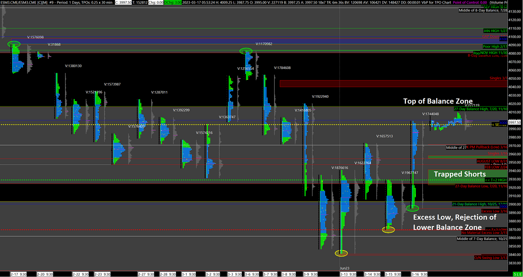Select the red Singles 3/7 label
The width and height of the screenshot is (523, 277).
click(x=499, y=78)
